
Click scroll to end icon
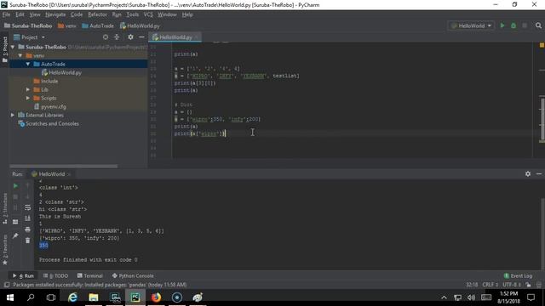click(27, 218)
